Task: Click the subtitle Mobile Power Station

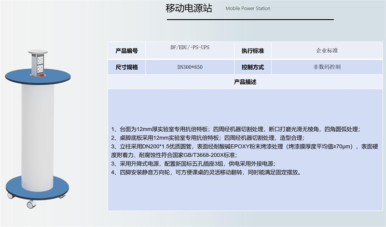Action: tap(248, 8)
